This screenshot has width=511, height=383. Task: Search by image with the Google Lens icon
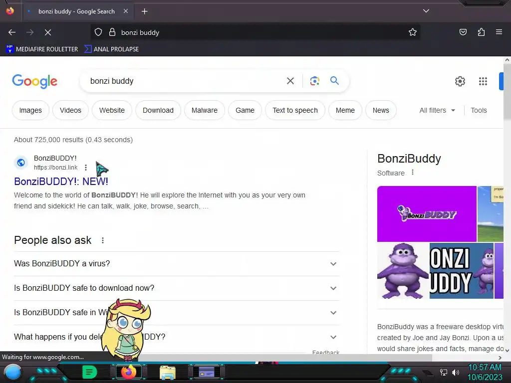[x=314, y=81]
